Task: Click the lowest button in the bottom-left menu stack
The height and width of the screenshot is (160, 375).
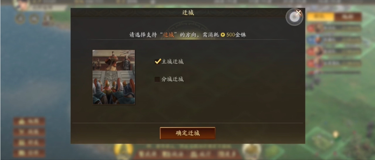Action: (29, 153)
